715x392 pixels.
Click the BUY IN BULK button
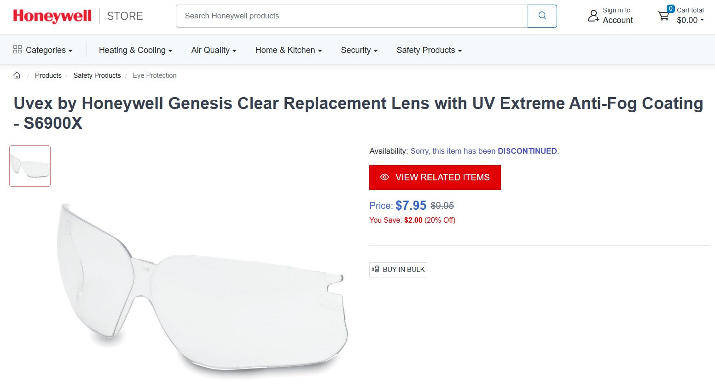click(398, 269)
